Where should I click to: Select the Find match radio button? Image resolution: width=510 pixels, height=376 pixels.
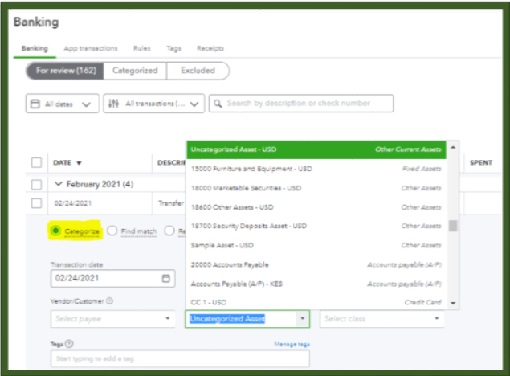[x=112, y=231]
